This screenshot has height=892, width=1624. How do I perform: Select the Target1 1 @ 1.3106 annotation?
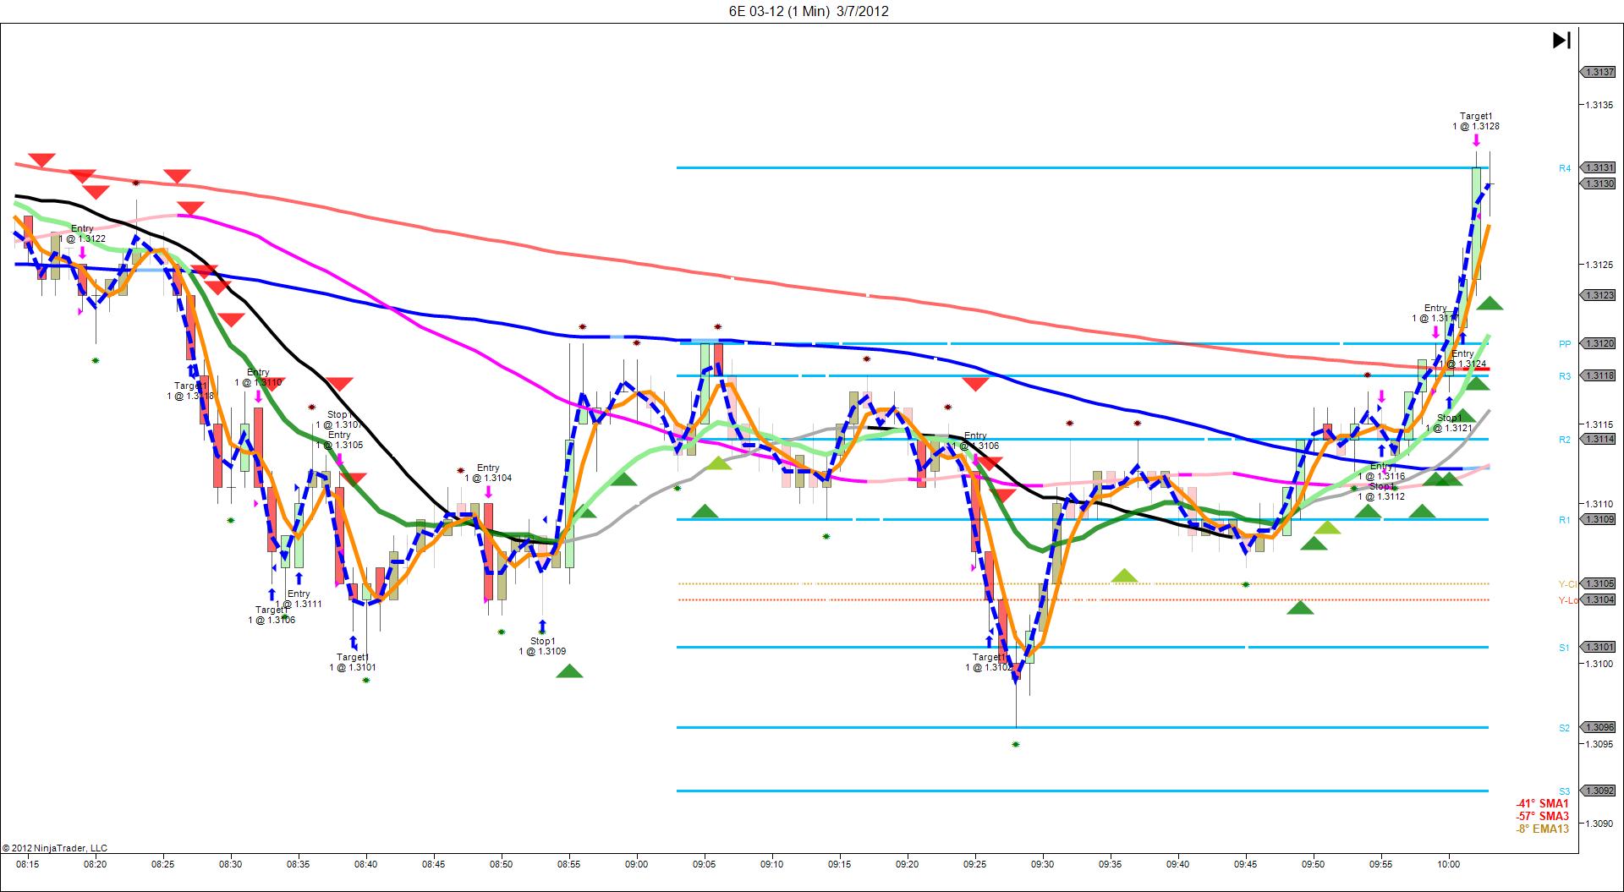tap(272, 615)
